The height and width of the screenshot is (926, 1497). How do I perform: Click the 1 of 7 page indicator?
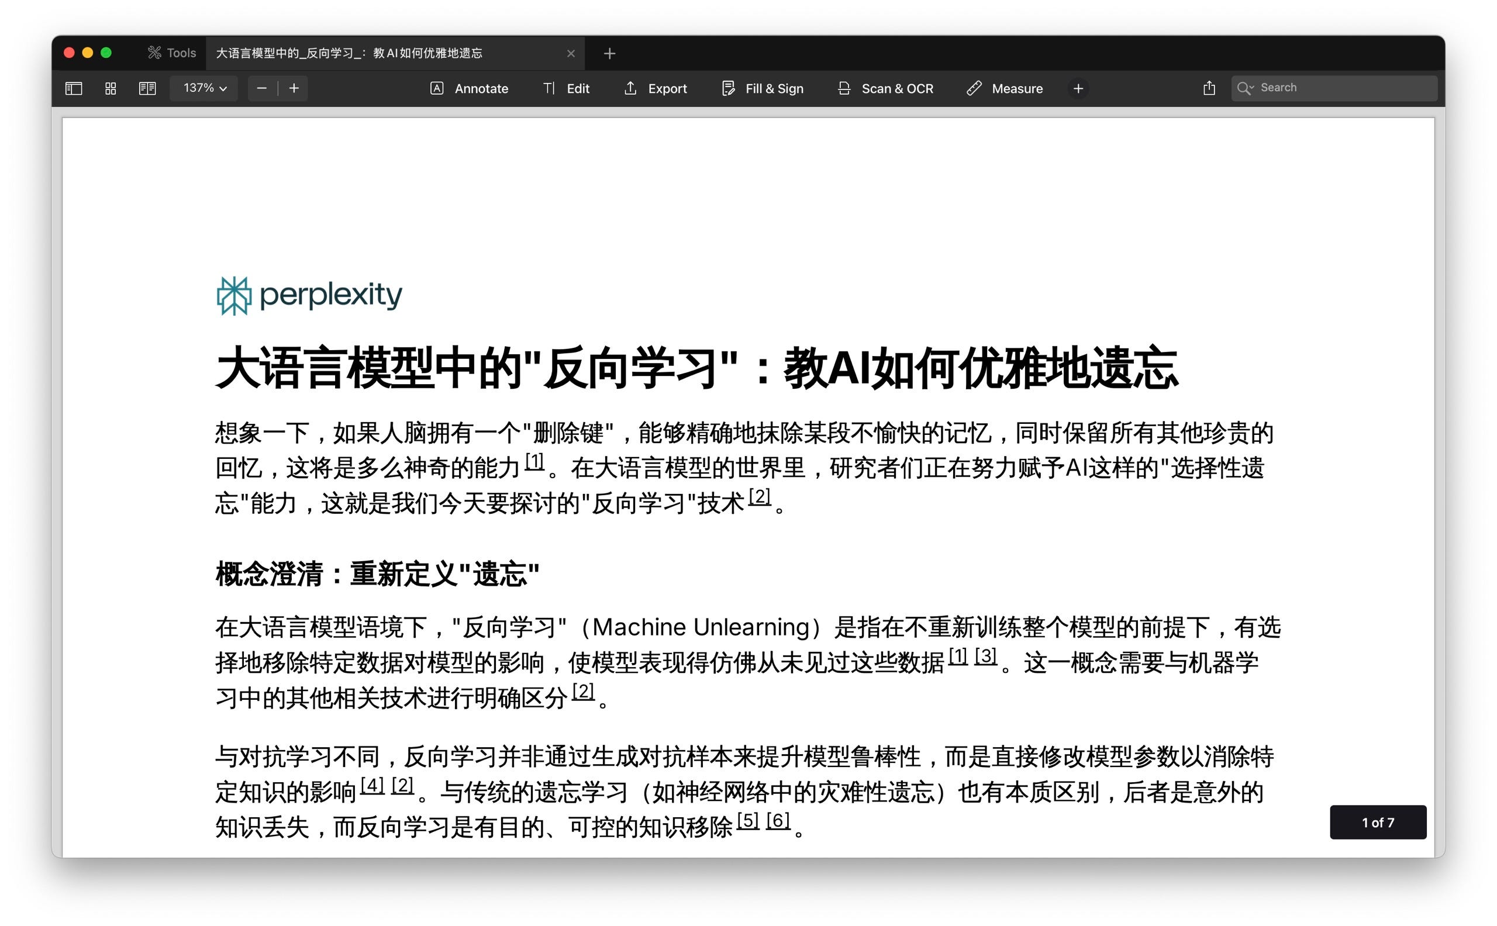[1378, 822]
